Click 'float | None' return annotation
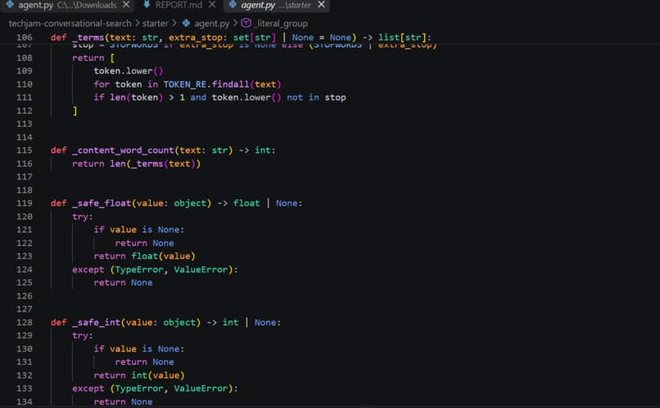Screen dimensions: 660x408 (x=265, y=204)
